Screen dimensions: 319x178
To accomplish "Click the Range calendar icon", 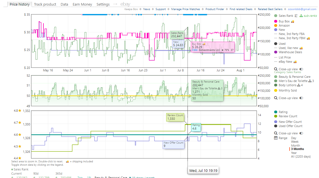I will (x=276, y=138).
